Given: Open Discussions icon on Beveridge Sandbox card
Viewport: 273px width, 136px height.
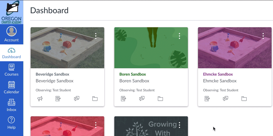Looking at the screenshot, I should pyautogui.click(x=77, y=99).
